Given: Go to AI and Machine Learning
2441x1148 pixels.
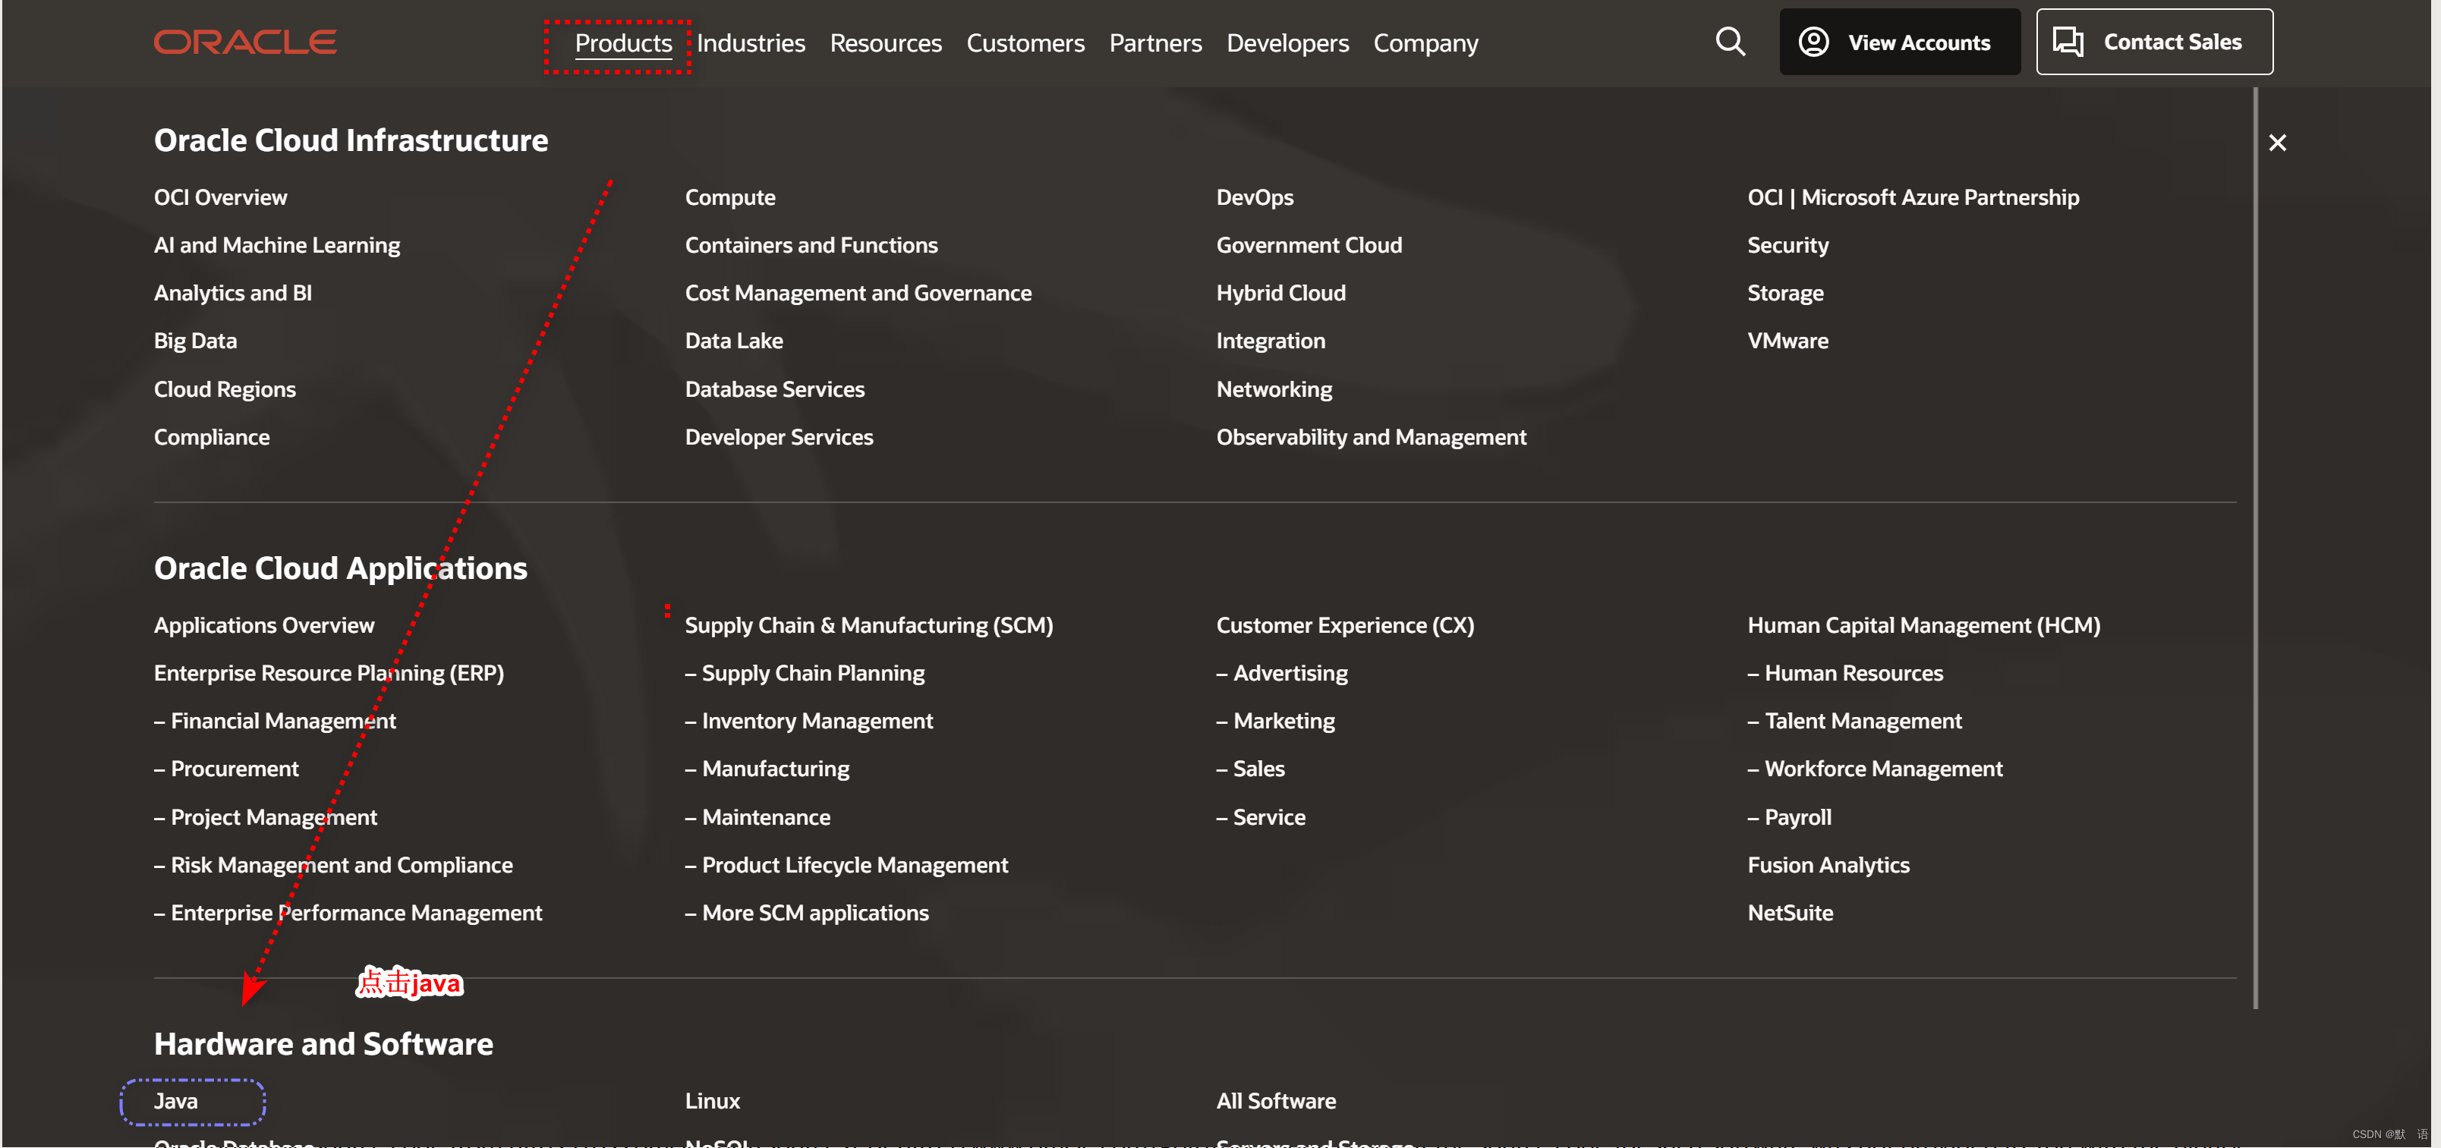Looking at the screenshot, I should pyautogui.click(x=277, y=245).
